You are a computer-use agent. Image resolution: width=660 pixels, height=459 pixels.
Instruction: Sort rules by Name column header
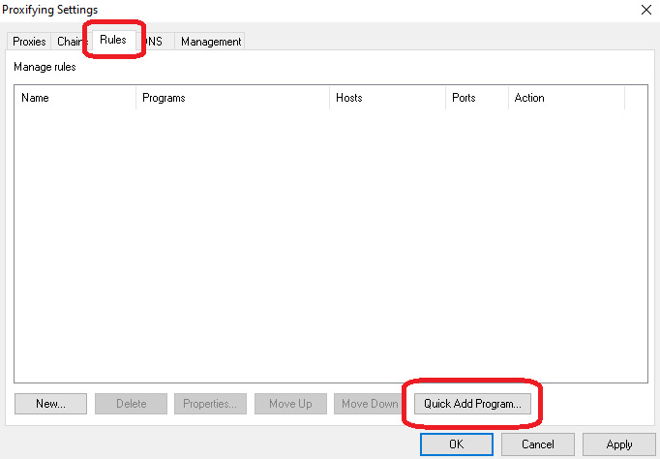click(75, 98)
